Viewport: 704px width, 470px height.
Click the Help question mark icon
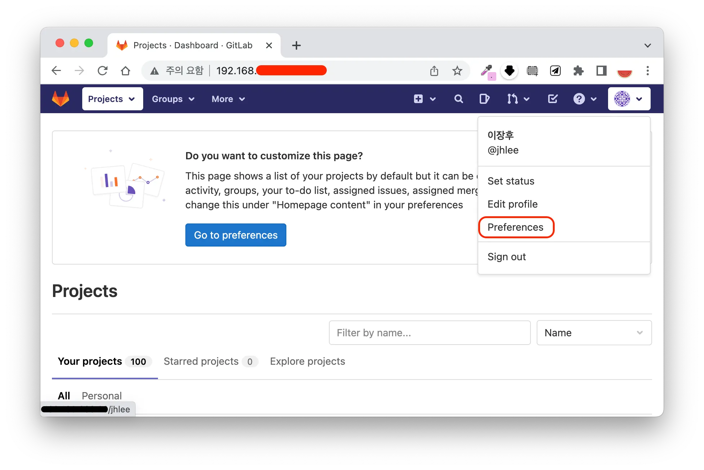pos(579,99)
